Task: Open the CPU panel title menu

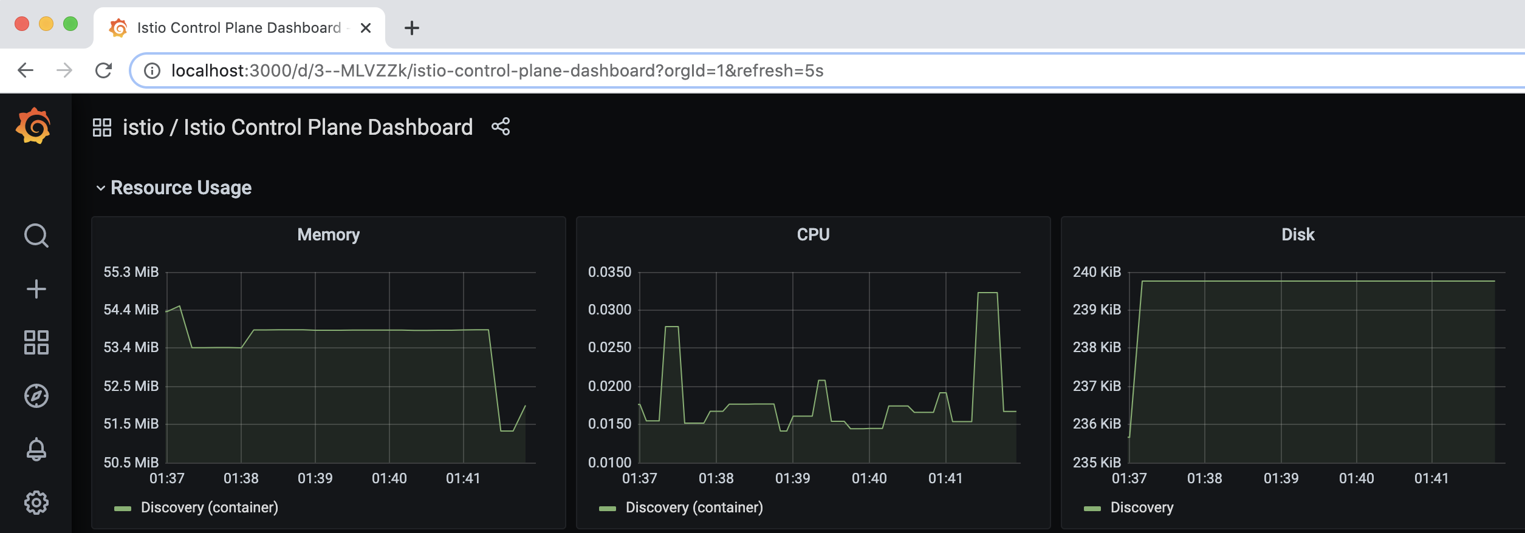Action: [x=814, y=235]
